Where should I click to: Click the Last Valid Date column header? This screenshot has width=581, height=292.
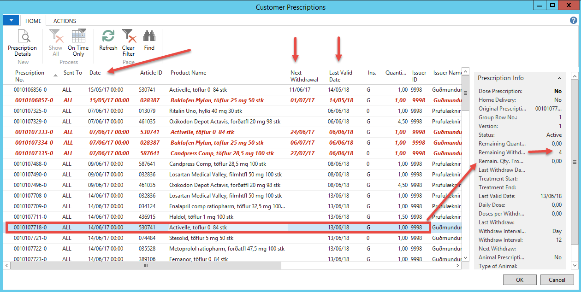tap(340, 76)
